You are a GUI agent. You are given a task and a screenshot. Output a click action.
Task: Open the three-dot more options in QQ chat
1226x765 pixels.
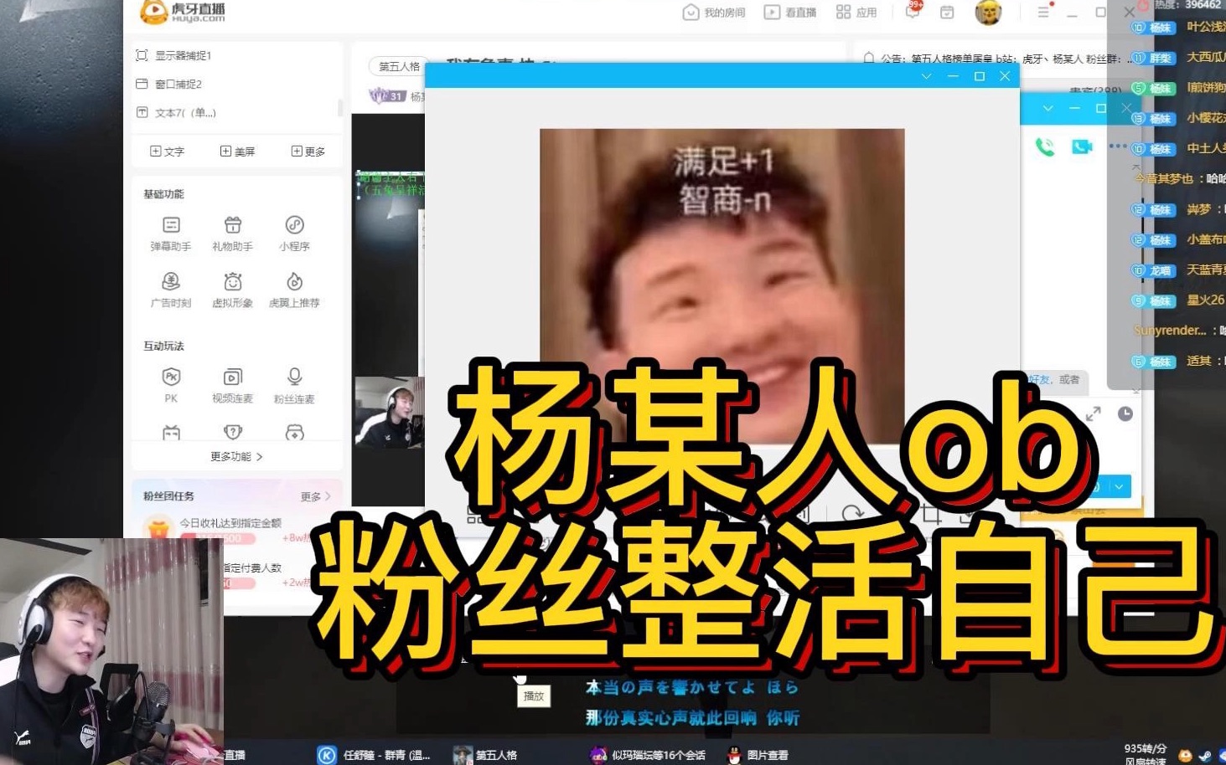tap(1118, 146)
